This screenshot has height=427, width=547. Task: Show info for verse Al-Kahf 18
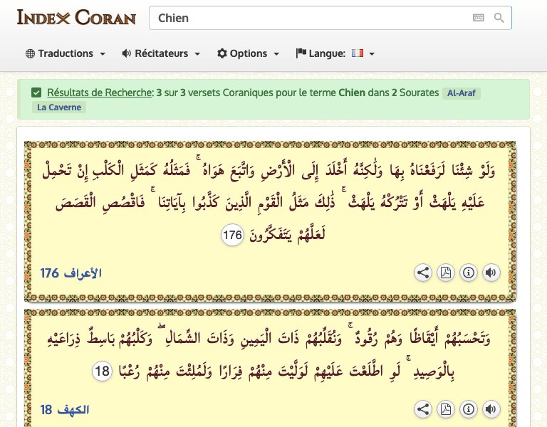click(x=468, y=409)
